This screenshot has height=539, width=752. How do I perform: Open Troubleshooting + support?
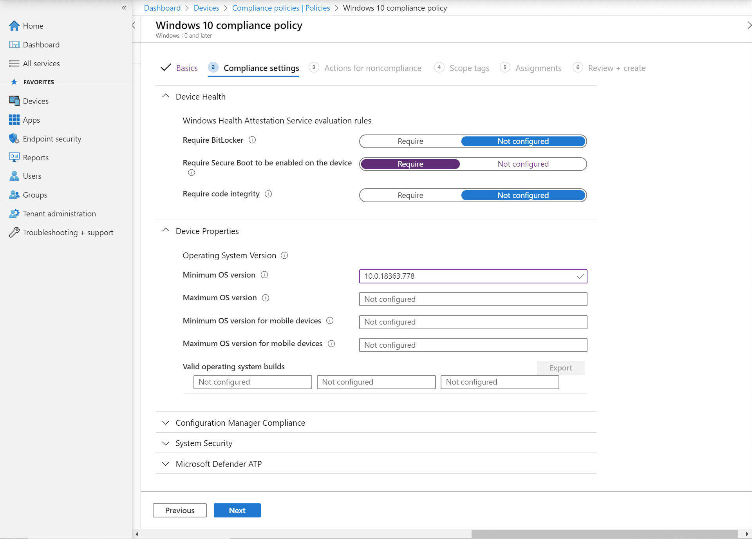pyautogui.click(x=68, y=232)
